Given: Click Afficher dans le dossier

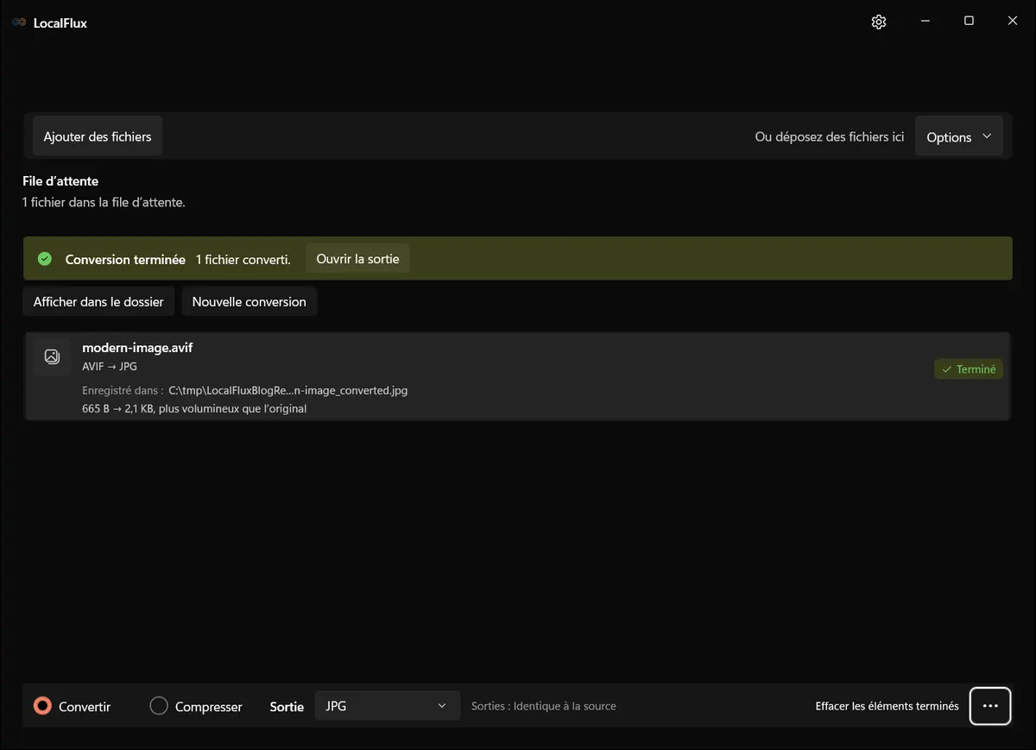Looking at the screenshot, I should pyautogui.click(x=98, y=302).
